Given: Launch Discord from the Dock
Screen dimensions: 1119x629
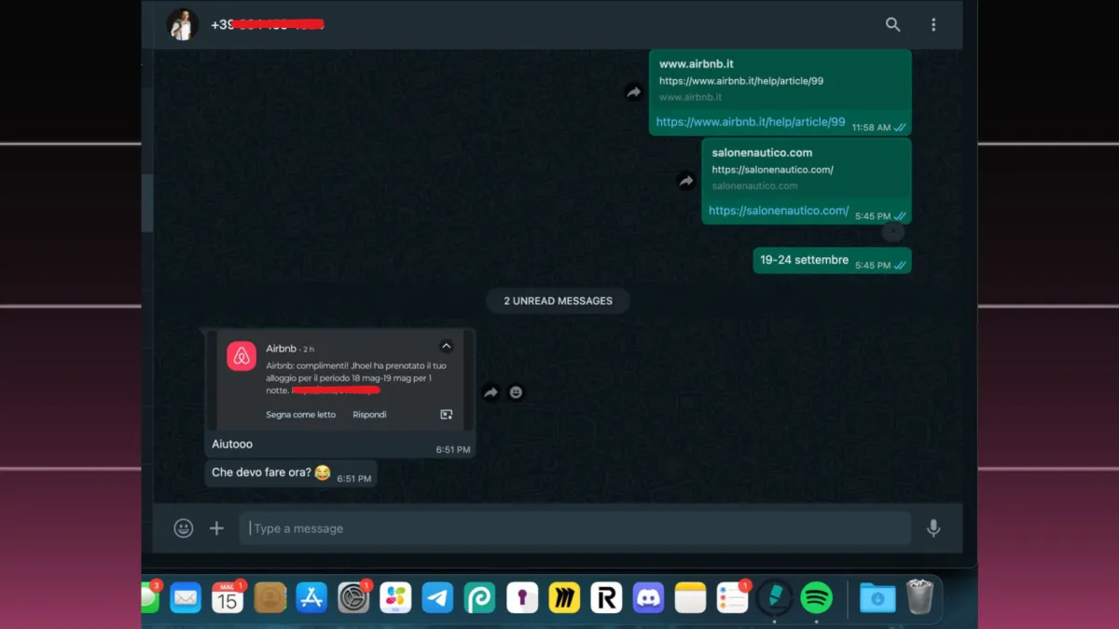Looking at the screenshot, I should tap(648, 597).
